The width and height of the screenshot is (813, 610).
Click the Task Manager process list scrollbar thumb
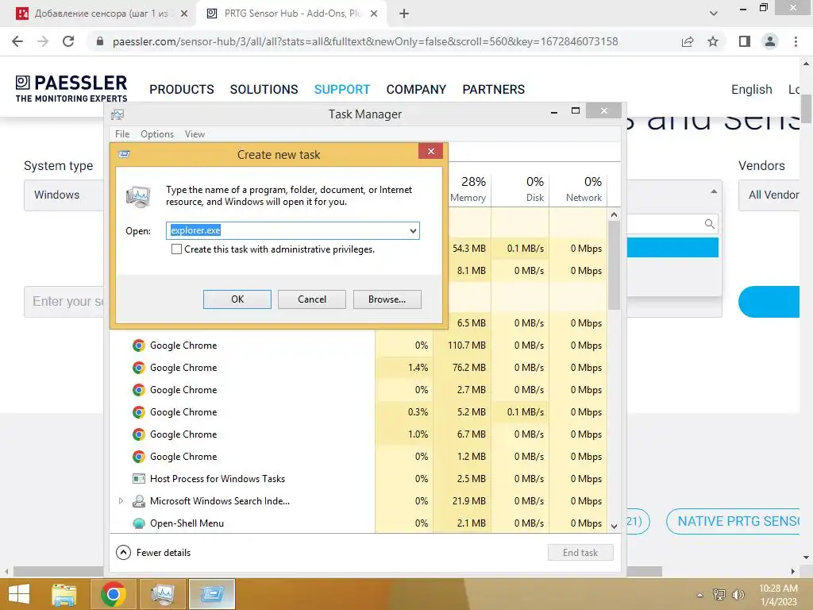pos(614,265)
